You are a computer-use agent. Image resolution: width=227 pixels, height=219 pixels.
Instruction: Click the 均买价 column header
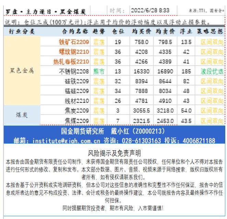point(141,31)
